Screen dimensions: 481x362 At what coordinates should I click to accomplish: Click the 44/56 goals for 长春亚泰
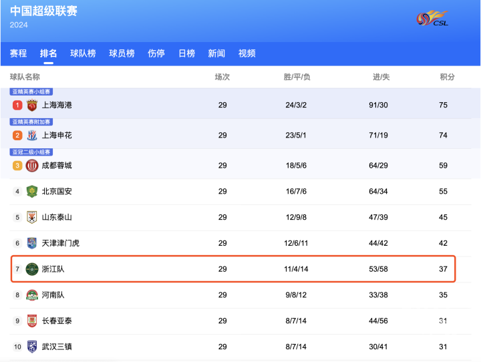[378, 321]
